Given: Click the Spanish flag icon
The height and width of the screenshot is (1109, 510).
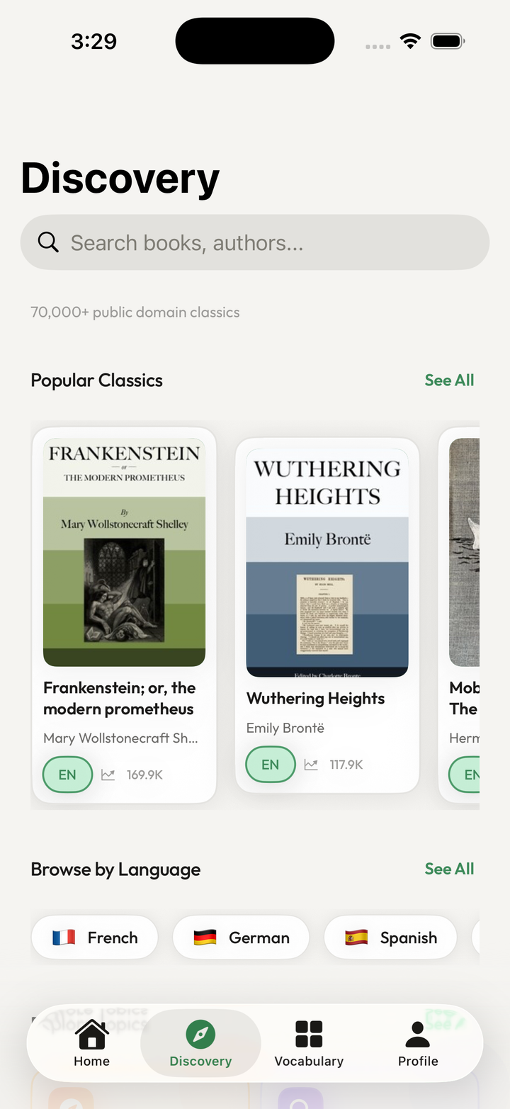Looking at the screenshot, I should (356, 938).
